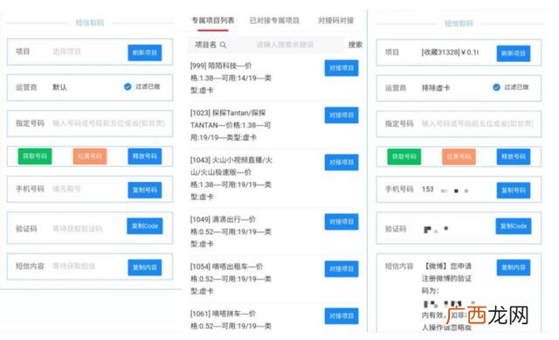The image size is (559, 340).
Task: Click 刷新项目 button in the left panel
Action: click(145, 52)
